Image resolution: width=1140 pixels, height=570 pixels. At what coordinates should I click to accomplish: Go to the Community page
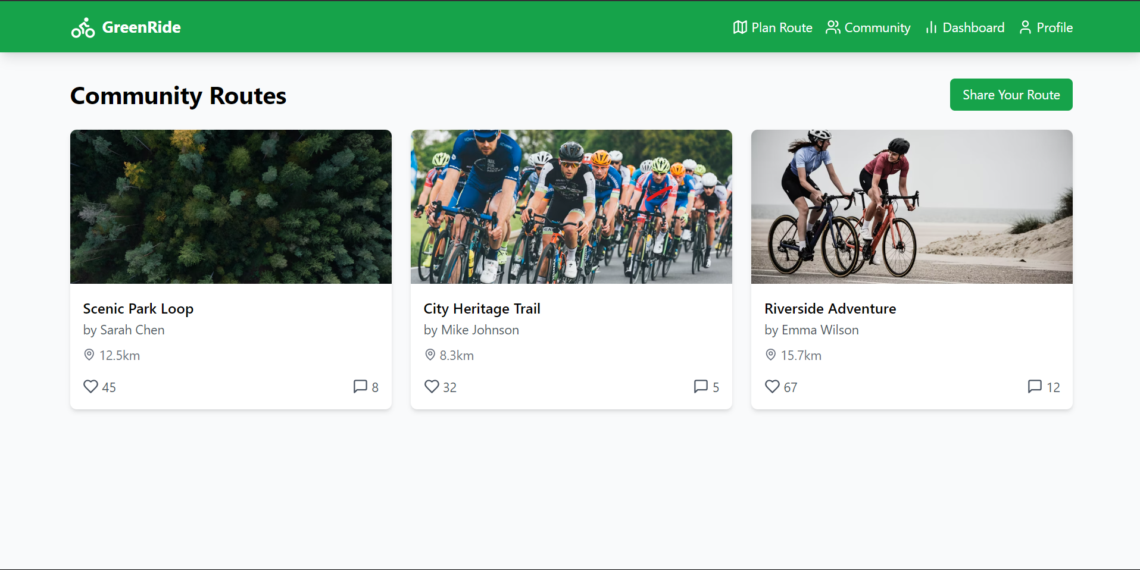coord(868,27)
